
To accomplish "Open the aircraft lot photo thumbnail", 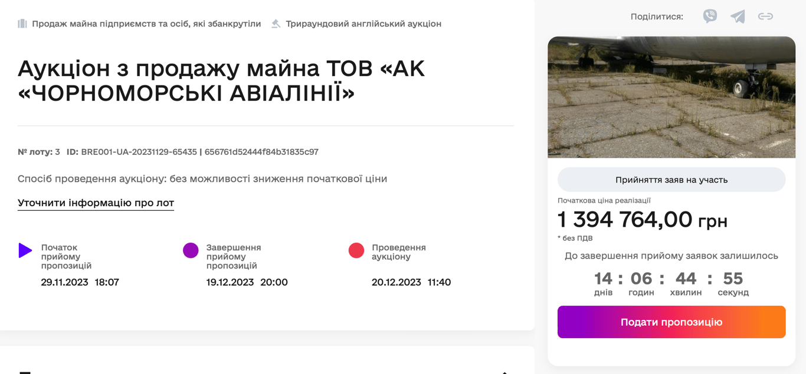I will 671,97.
